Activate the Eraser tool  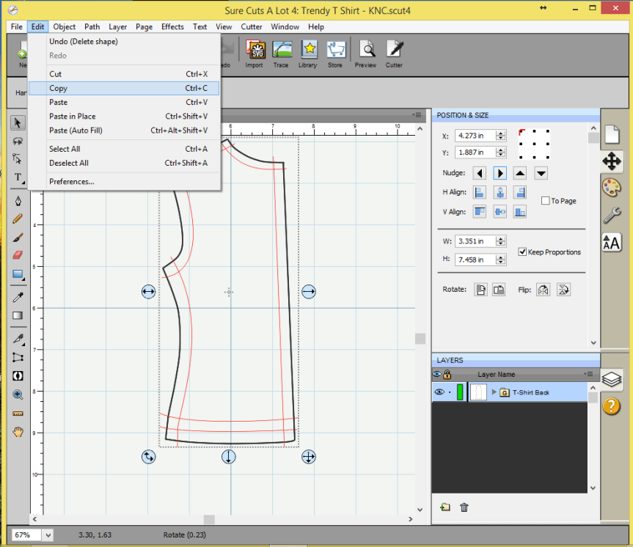point(18,254)
